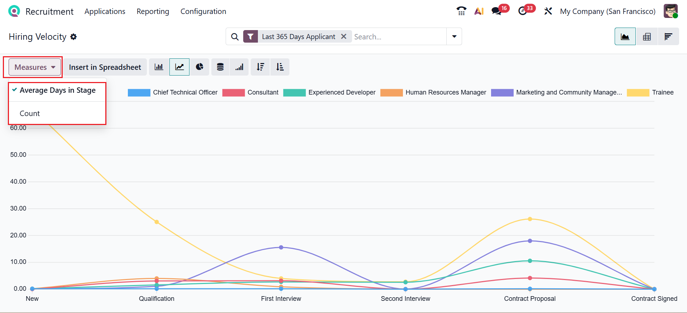Open the AI assistant icon
Viewport: 687px width, 313px height.
click(479, 11)
